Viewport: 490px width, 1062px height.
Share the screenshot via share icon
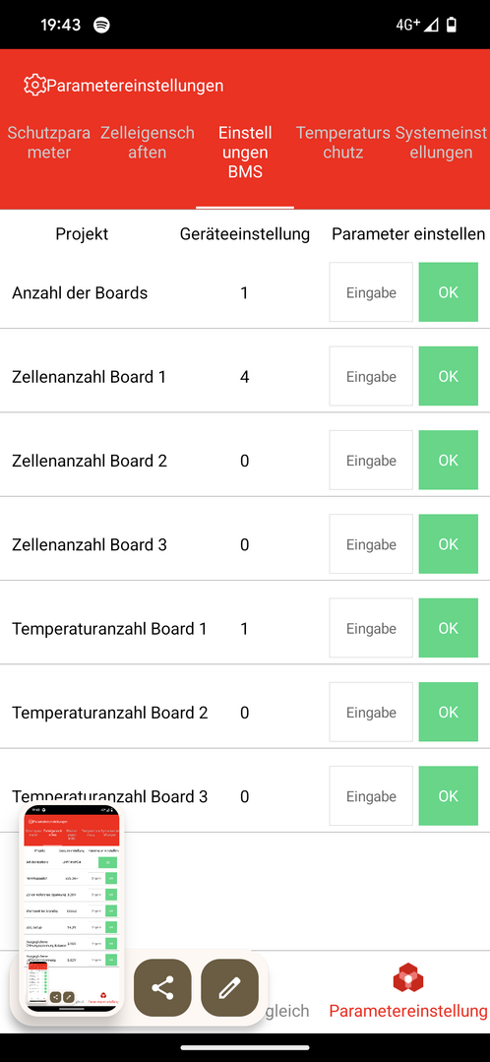[x=162, y=988]
